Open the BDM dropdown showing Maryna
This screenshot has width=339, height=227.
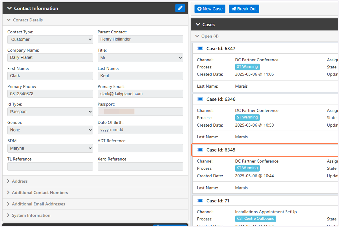50,148
